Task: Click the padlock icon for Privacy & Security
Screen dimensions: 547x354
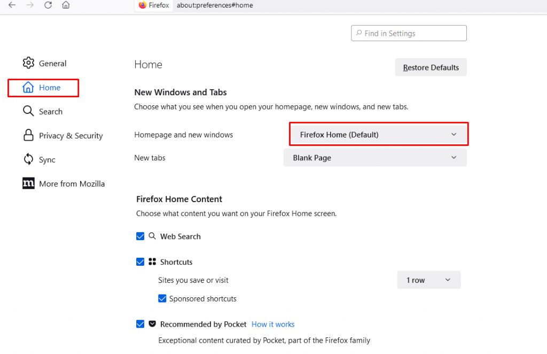Action: [28, 135]
